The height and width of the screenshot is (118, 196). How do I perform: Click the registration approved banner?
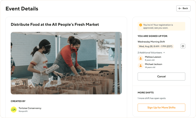[x=161, y=27]
